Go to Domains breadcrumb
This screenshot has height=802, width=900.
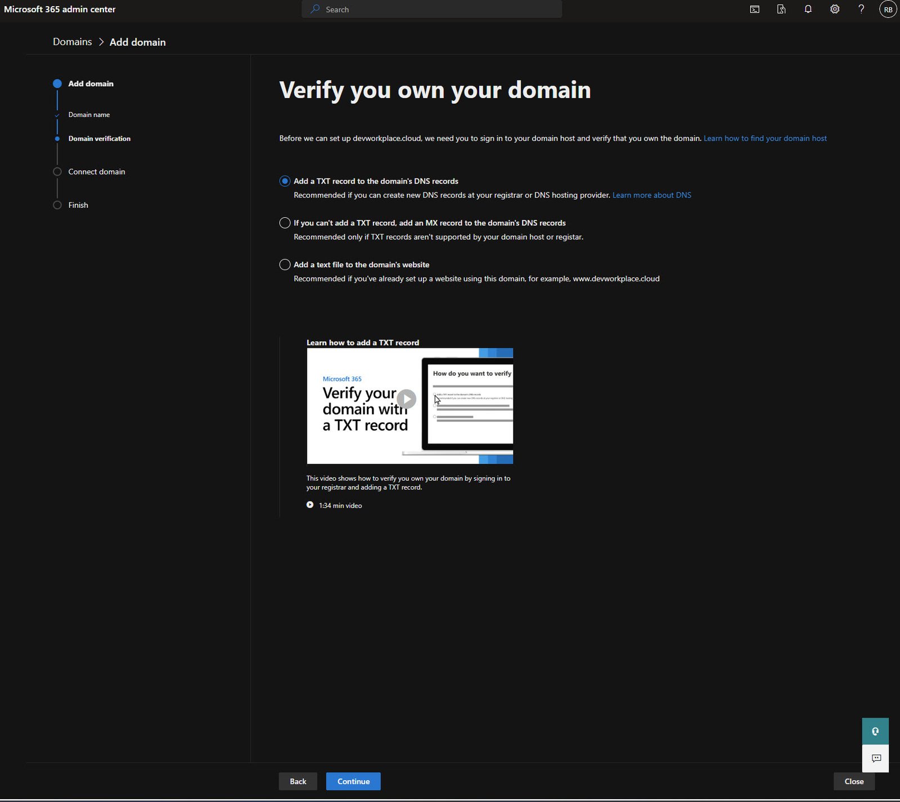click(x=72, y=42)
